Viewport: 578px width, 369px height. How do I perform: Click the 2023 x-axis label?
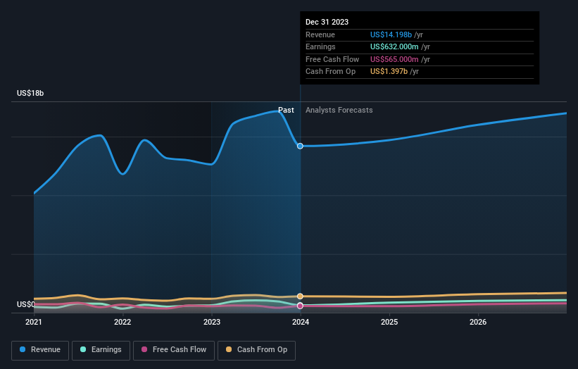point(212,322)
